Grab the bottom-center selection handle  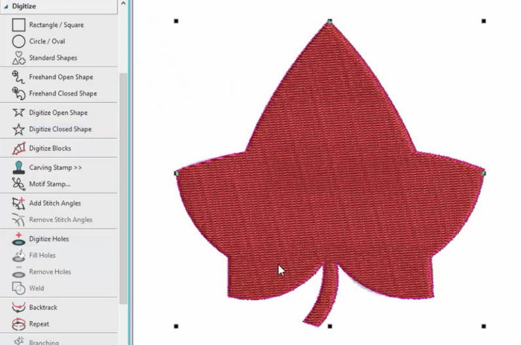pos(330,327)
